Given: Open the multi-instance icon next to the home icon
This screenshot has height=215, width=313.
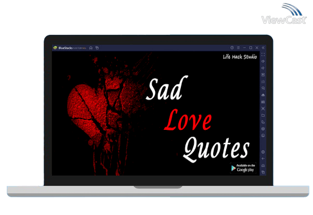Looking at the screenshot, I should coord(97,48).
